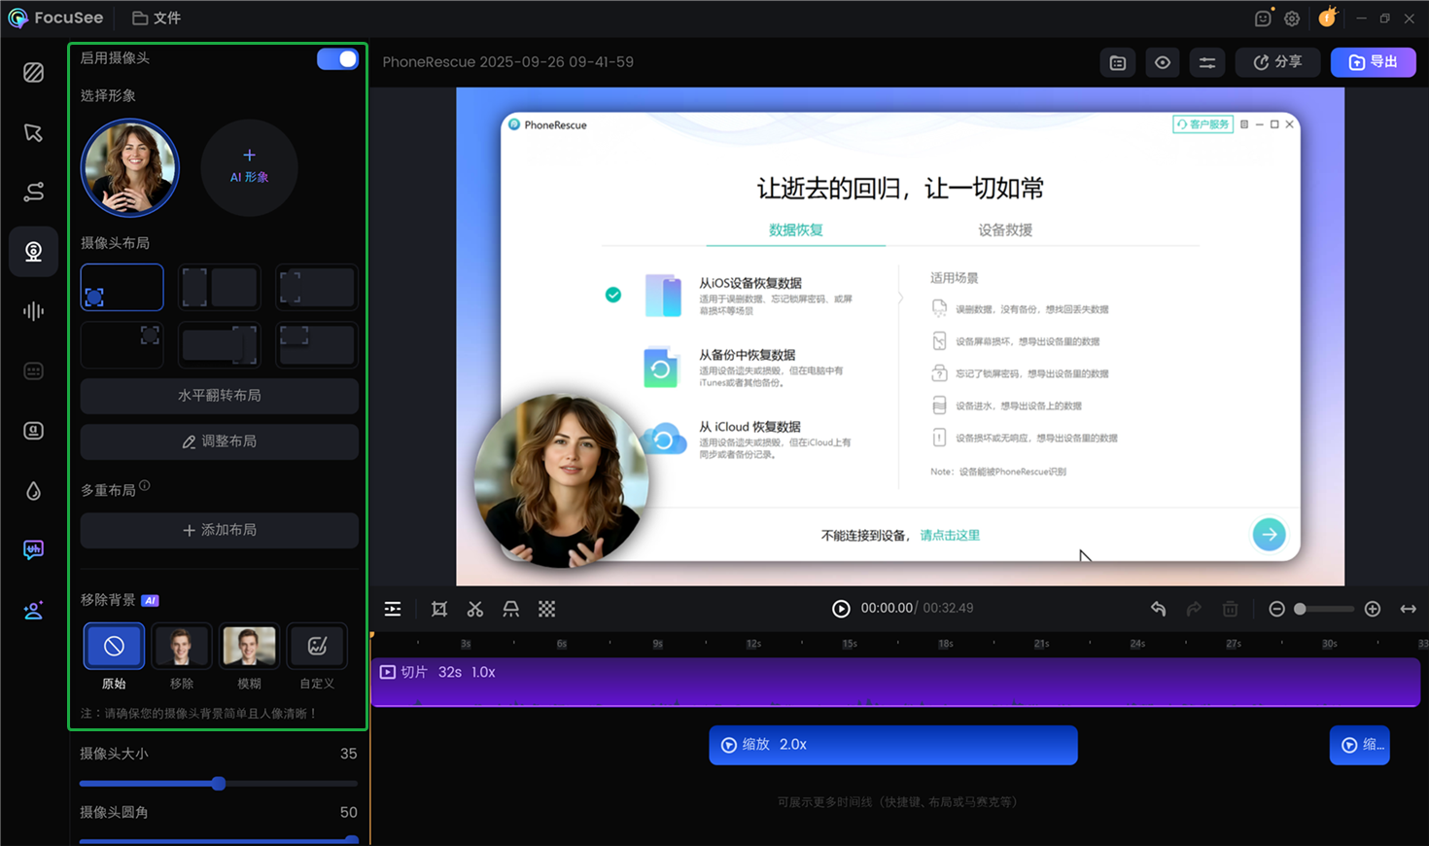This screenshot has width=1429, height=846.
Task: Open the motion path tool in sidebar
Action: pyautogui.click(x=34, y=192)
